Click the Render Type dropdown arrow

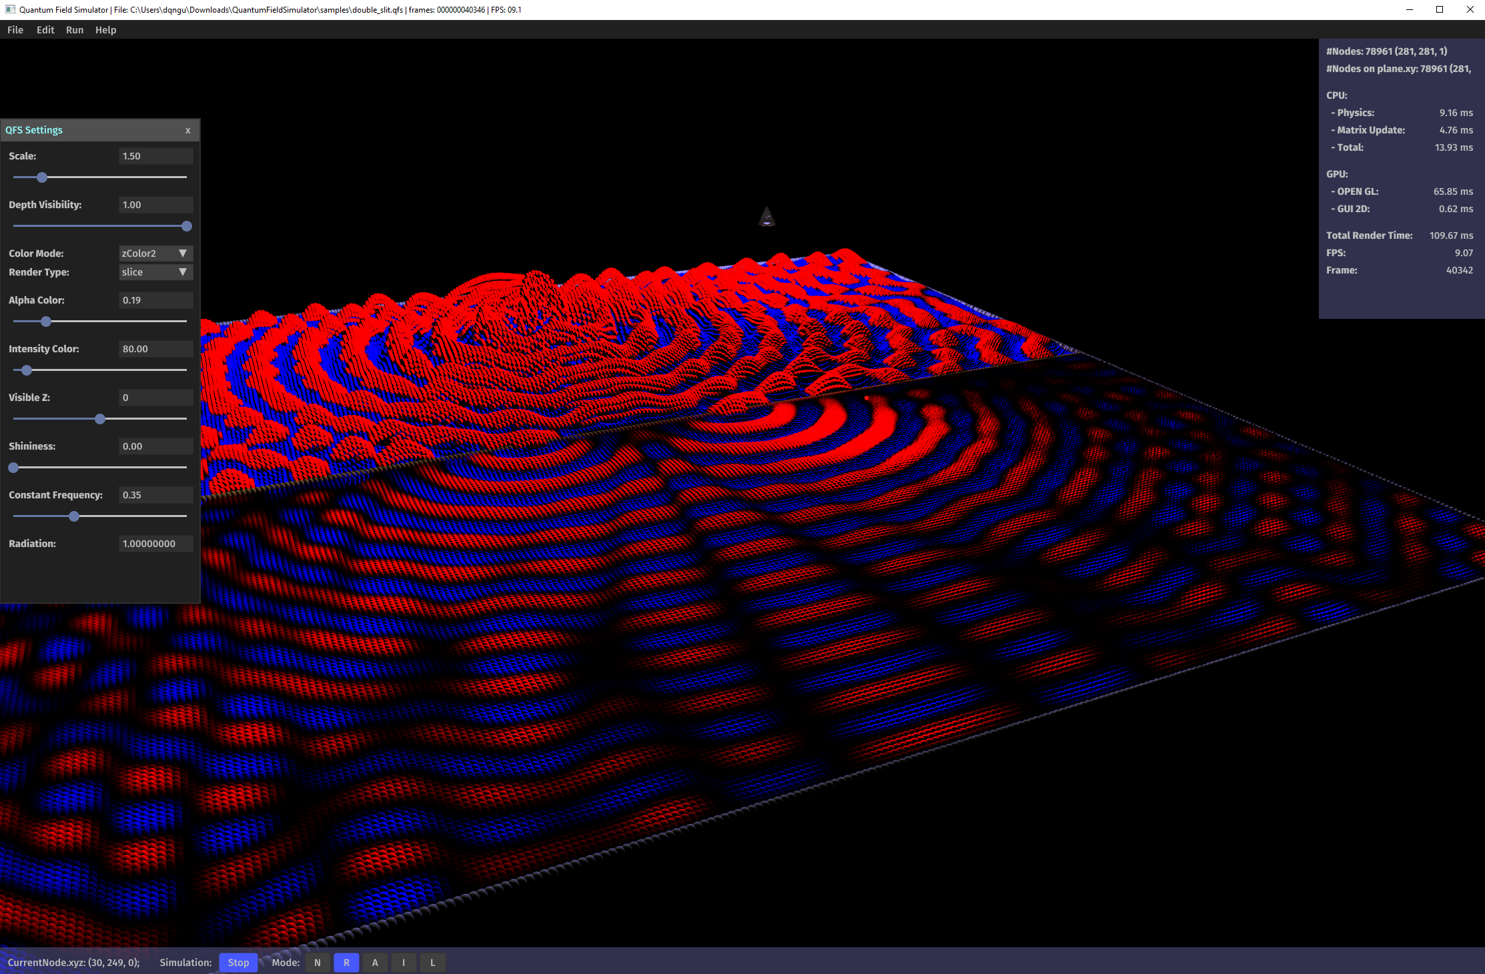pyautogui.click(x=183, y=272)
